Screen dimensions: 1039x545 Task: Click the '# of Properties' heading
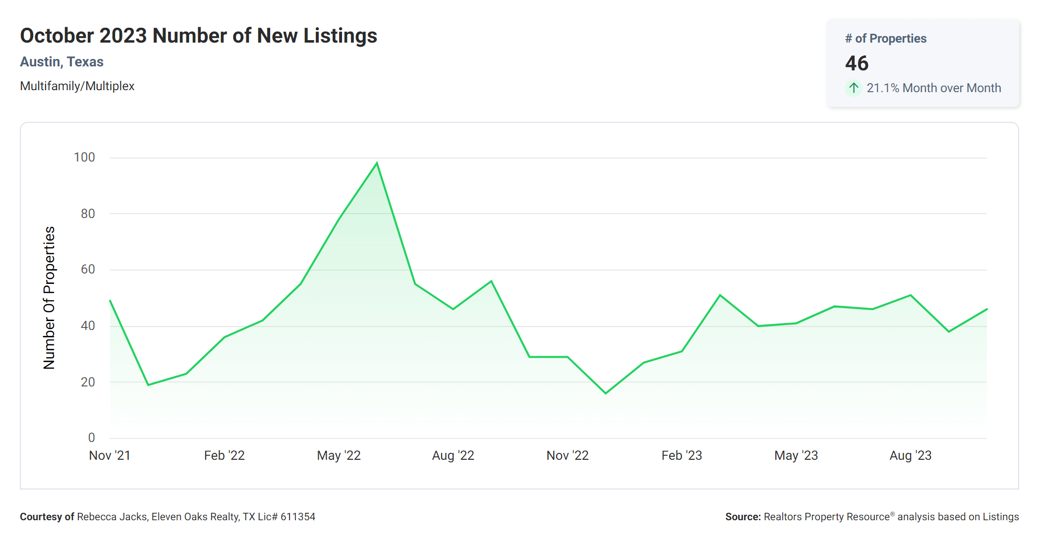coord(885,39)
